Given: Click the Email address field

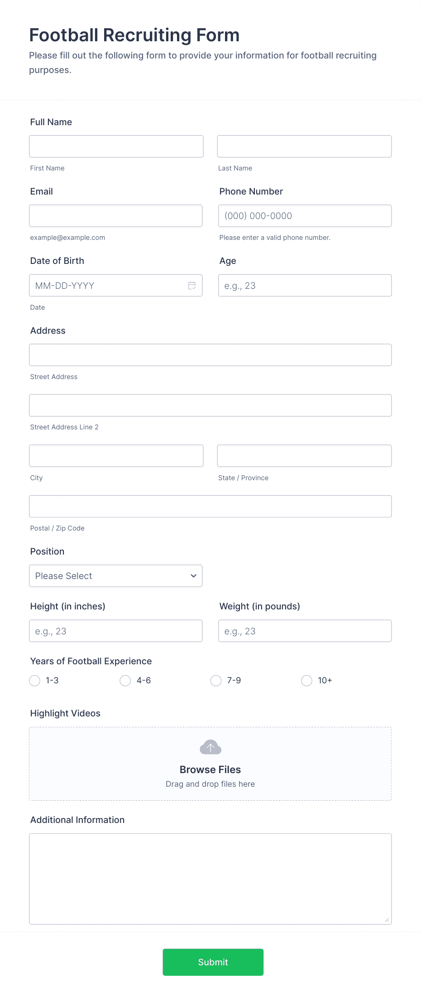Looking at the screenshot, I should pos(115,215).
